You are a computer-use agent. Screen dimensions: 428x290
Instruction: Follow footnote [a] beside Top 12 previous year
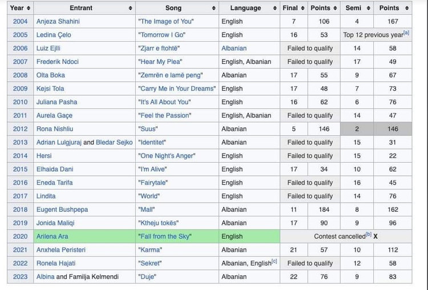pos(406,33)
